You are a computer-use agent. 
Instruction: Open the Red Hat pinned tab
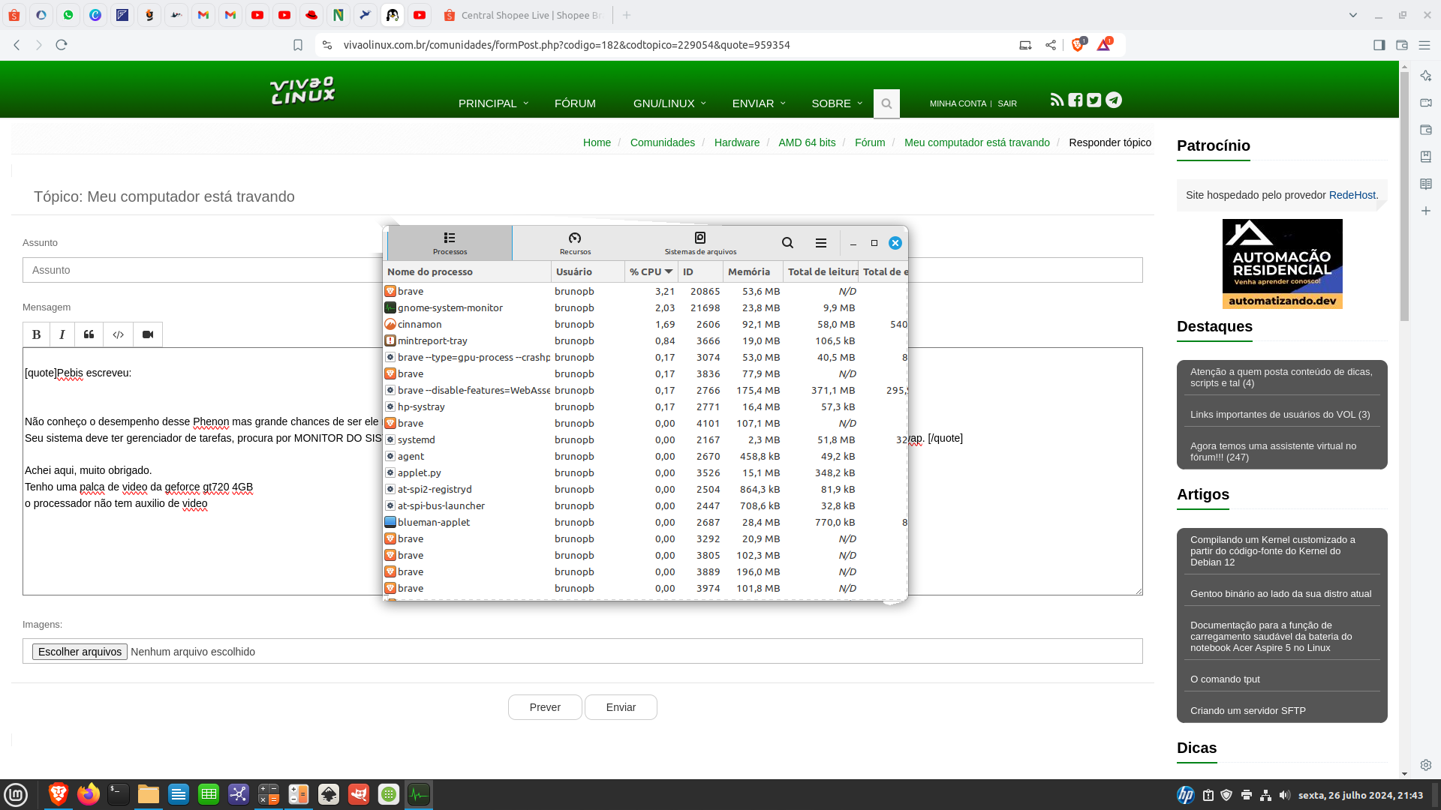(x=311, y=15)
